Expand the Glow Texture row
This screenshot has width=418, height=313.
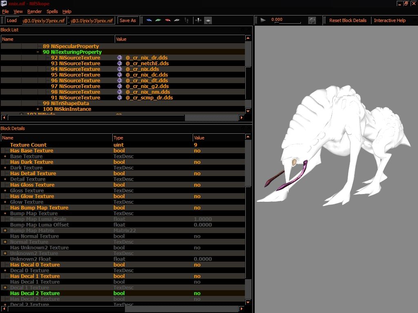[5, 202]
